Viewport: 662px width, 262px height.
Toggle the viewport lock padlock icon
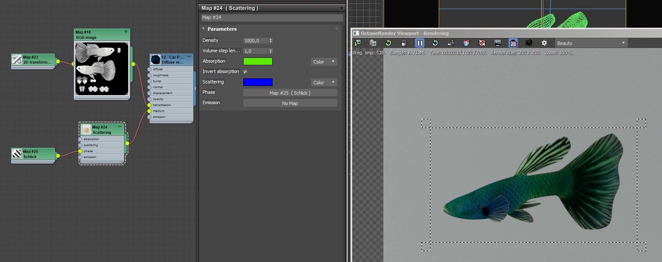click(404, 43)
